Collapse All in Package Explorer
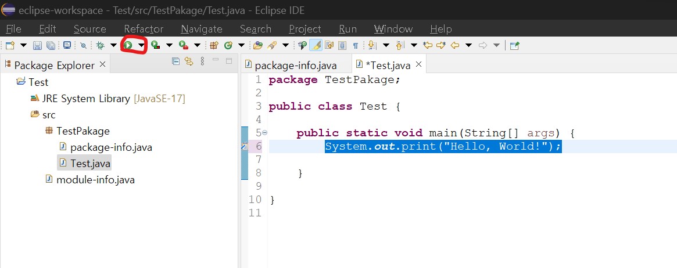The image size is (677, 268). 175,61
